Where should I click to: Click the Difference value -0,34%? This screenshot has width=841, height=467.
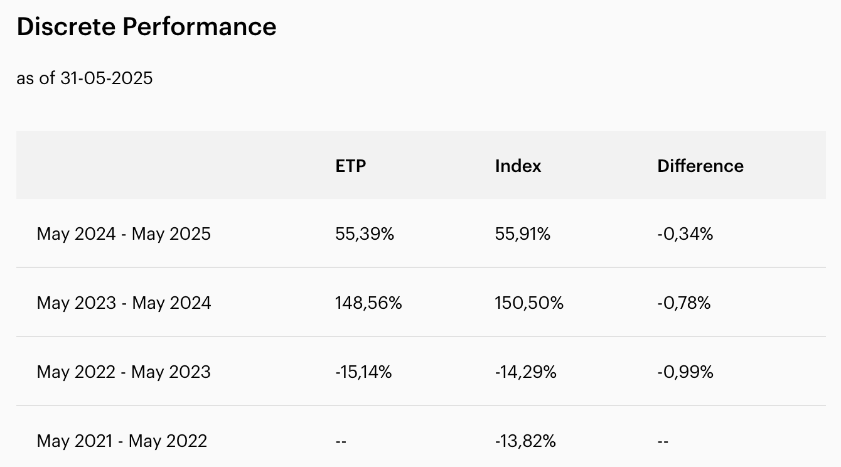pos(685,234)
